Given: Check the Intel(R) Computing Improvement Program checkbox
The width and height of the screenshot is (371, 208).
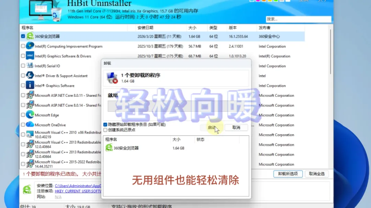Looking at the screenshot, I should point(23,46).
